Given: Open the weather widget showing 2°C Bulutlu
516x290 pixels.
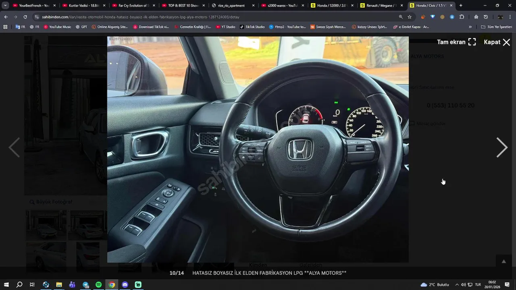Looking at the screenshot, I should click(x=435, y=284).
